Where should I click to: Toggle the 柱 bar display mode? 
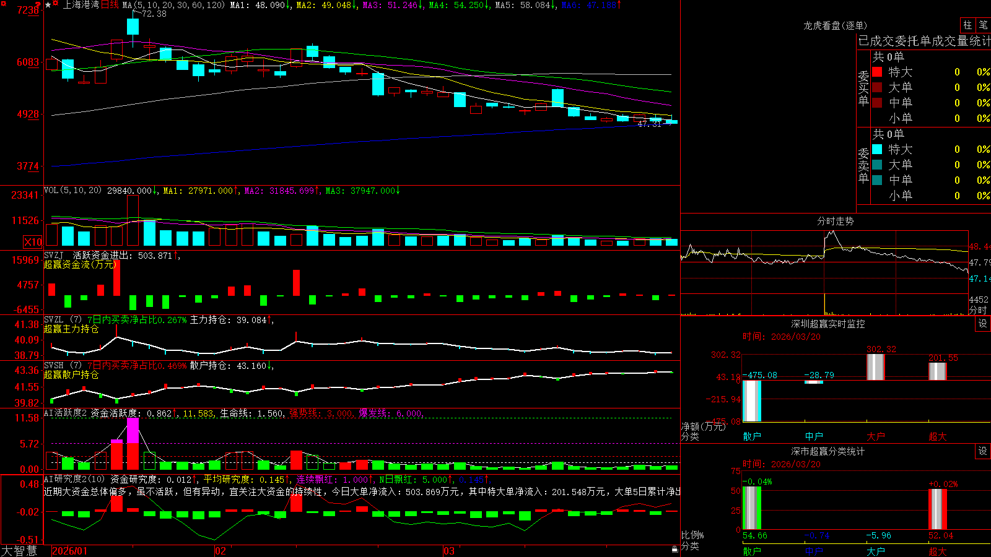(967, 25)
